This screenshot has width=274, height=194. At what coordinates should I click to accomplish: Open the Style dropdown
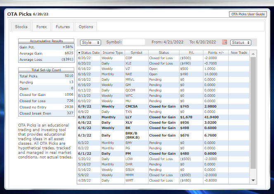(91, 42)
